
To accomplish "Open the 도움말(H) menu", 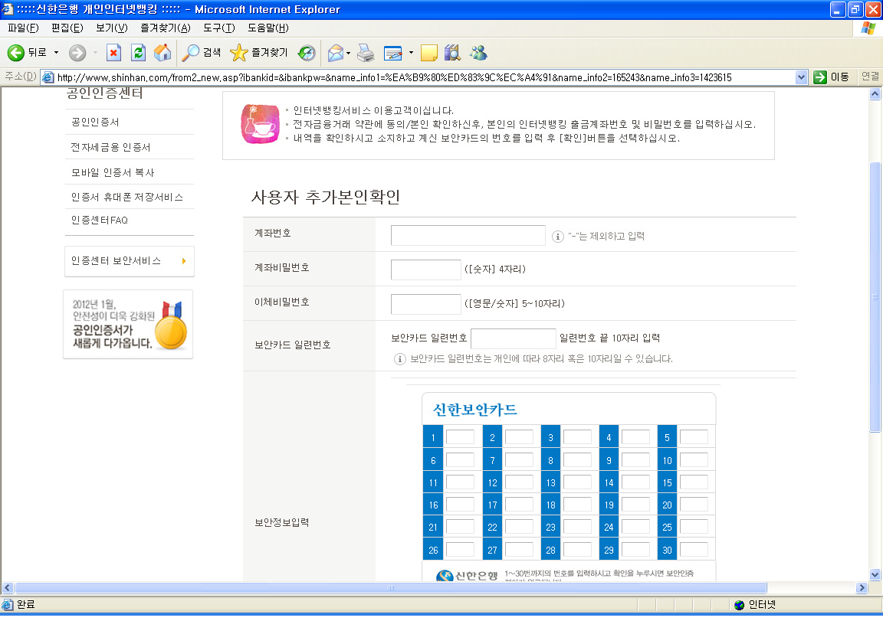I will (268, 28).
